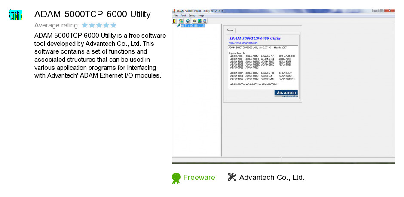Open the Tool menu
Viewport: 404px width, 197px height.
[x=183, y=15]
